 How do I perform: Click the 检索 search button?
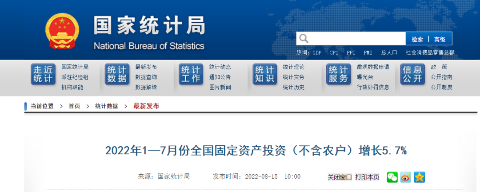[x=417, y=39]
